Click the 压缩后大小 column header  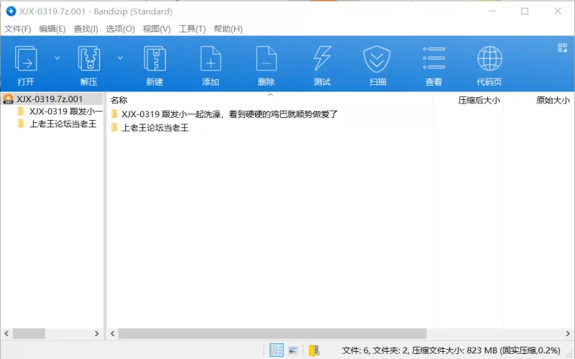(479, 100)
